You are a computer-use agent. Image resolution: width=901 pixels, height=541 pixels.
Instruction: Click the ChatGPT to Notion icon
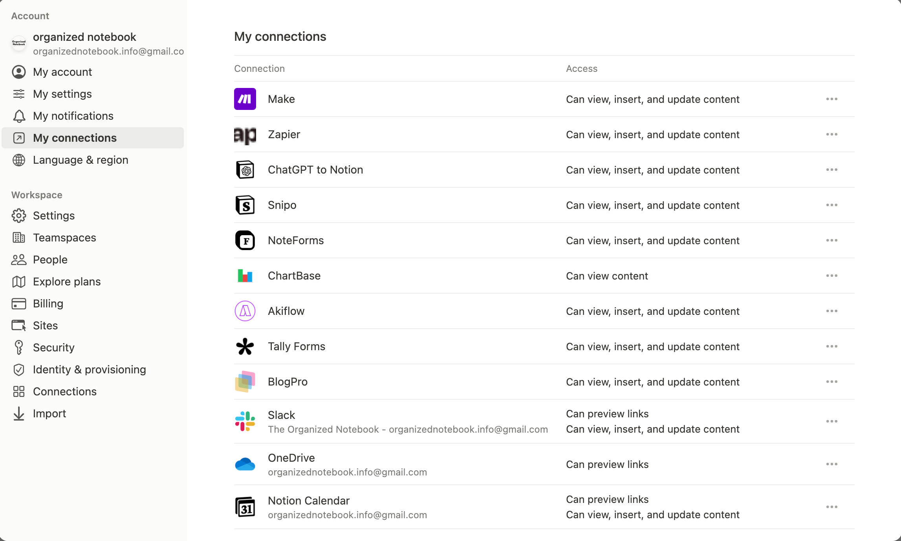[x=245, y=170]
